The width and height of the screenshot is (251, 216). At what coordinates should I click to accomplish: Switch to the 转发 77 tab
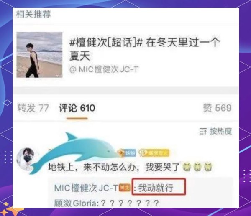[x=33, y=108]
